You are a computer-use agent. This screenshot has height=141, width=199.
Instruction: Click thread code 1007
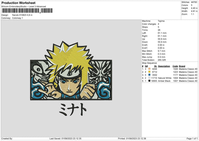pyautogui.click(x=175, y=81)
